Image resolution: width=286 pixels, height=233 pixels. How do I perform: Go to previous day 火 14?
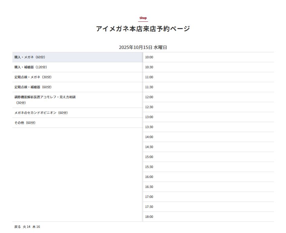click(27, 227)
